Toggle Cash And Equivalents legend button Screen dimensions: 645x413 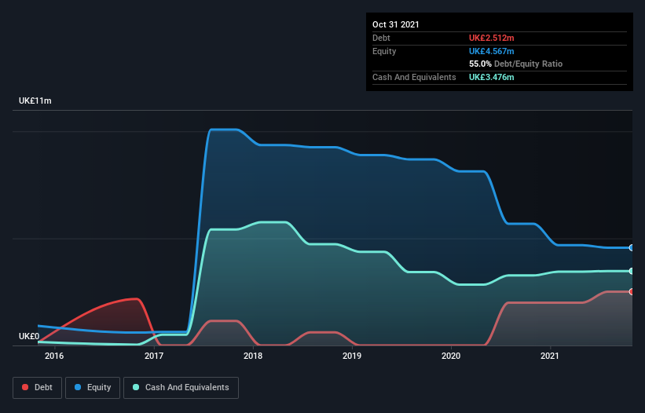point(181,388)
